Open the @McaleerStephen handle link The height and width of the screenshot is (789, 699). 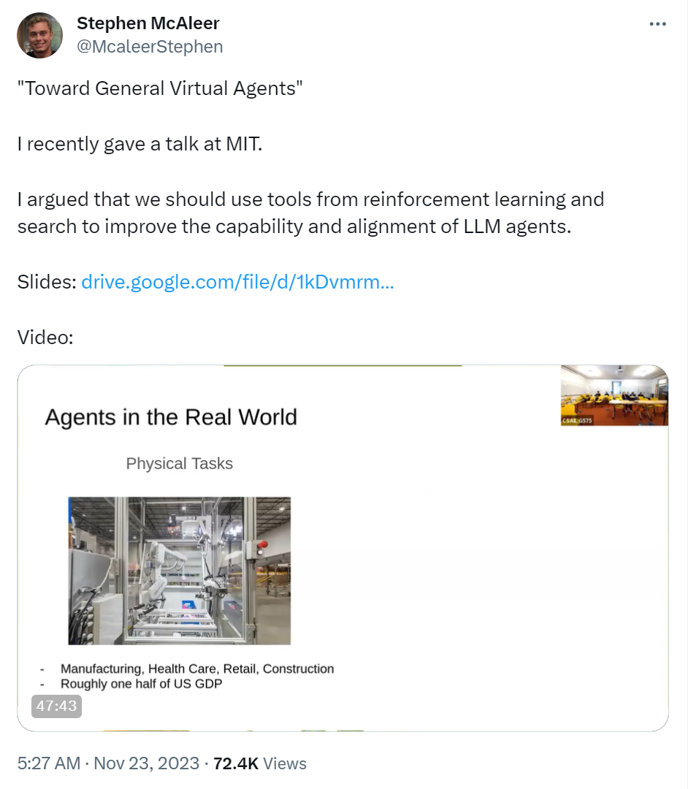point(150,46)
